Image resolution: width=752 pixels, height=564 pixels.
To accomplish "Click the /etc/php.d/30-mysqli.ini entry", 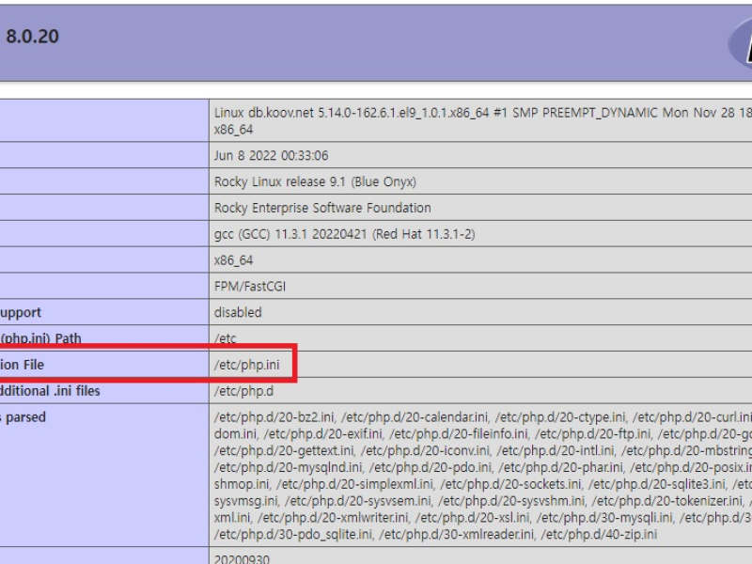I will [x=604, y=518].
